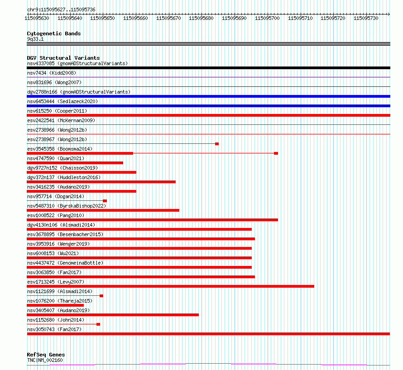Screen dimensions: 403x370
Task: Open variant nsv6453444 (Sedlazeck2020)
Action: [62, 101]
